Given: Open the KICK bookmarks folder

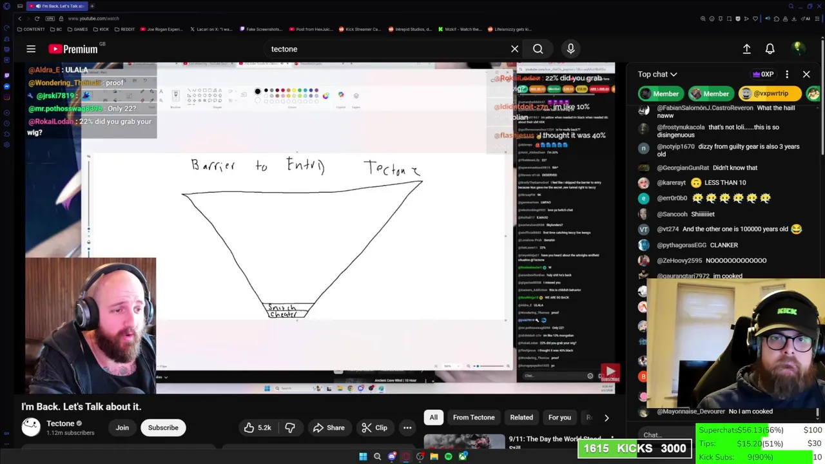Looking at the screenshot, I should (x=101, y=29).
